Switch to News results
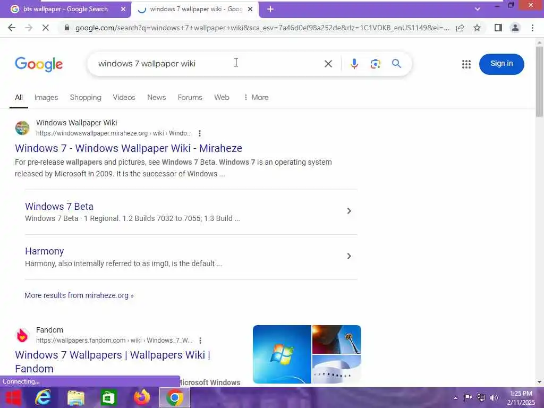The image size is (544, 408). [157, 98]
